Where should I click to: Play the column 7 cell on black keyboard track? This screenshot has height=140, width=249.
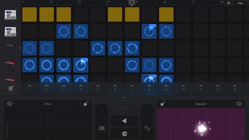pos(132,48)
